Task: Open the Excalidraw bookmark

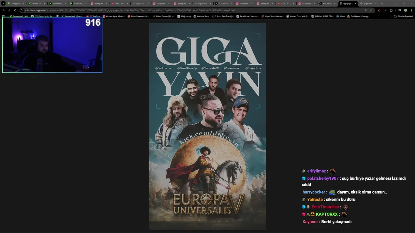Action: point(247,16)
